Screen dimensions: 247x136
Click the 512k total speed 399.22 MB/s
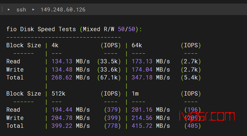click(x=71, y=126)
